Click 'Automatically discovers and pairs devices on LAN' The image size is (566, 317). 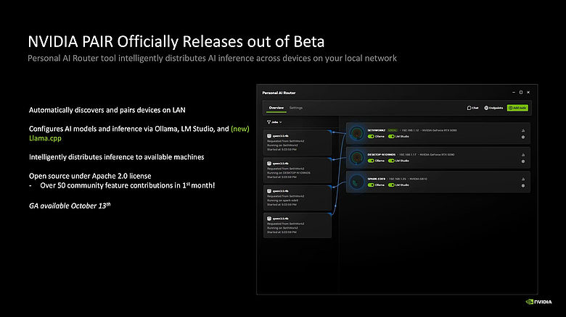click(107, 110)
